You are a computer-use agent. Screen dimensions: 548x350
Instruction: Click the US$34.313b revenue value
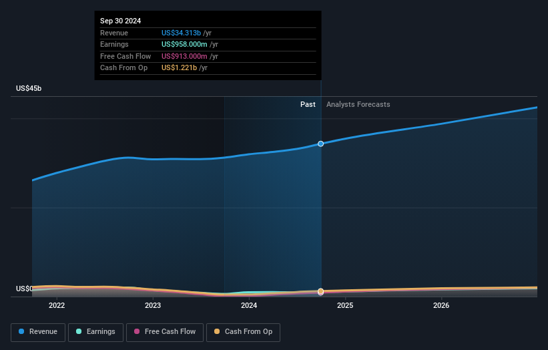pos(181,33)
